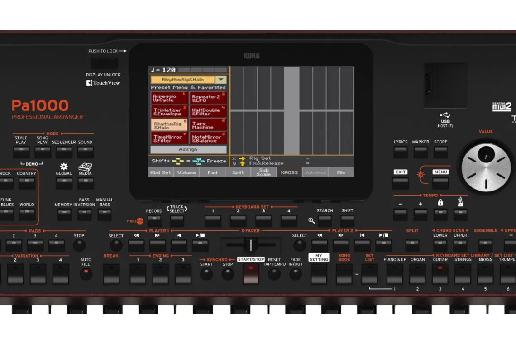
Task: Hold the SHIFT button
Action: click(x=347, y=220)
